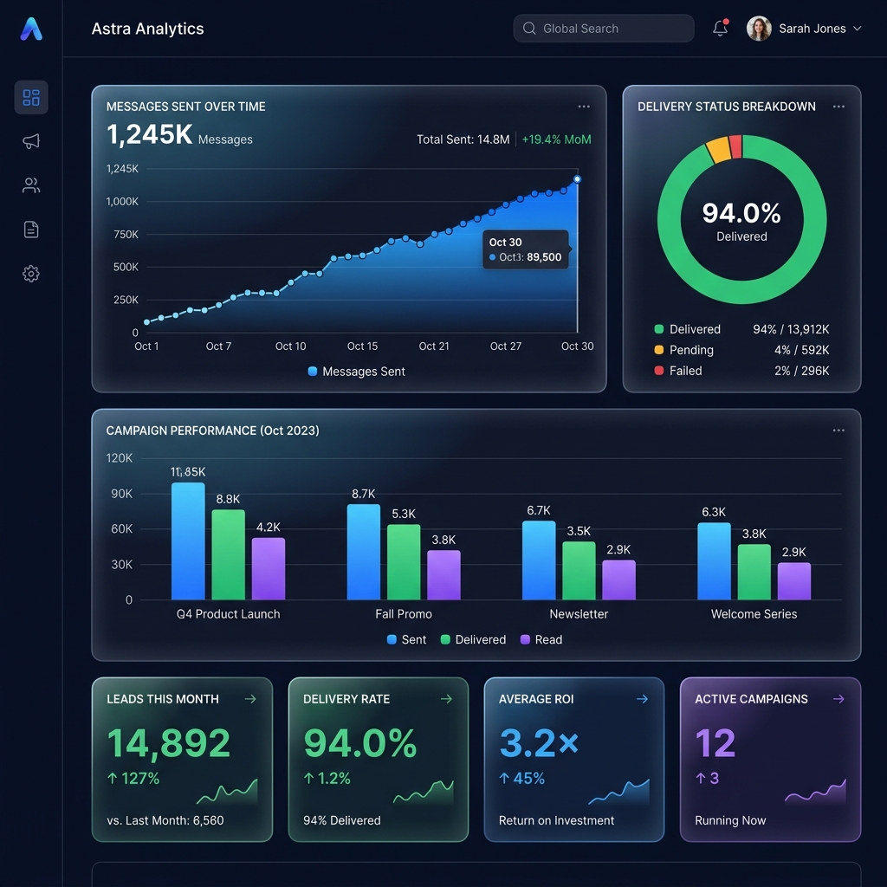Image resolution: width=887 pixels, height=887 pixels.
Task: Open Average ROI card arrow
Action: coord(642,699)
